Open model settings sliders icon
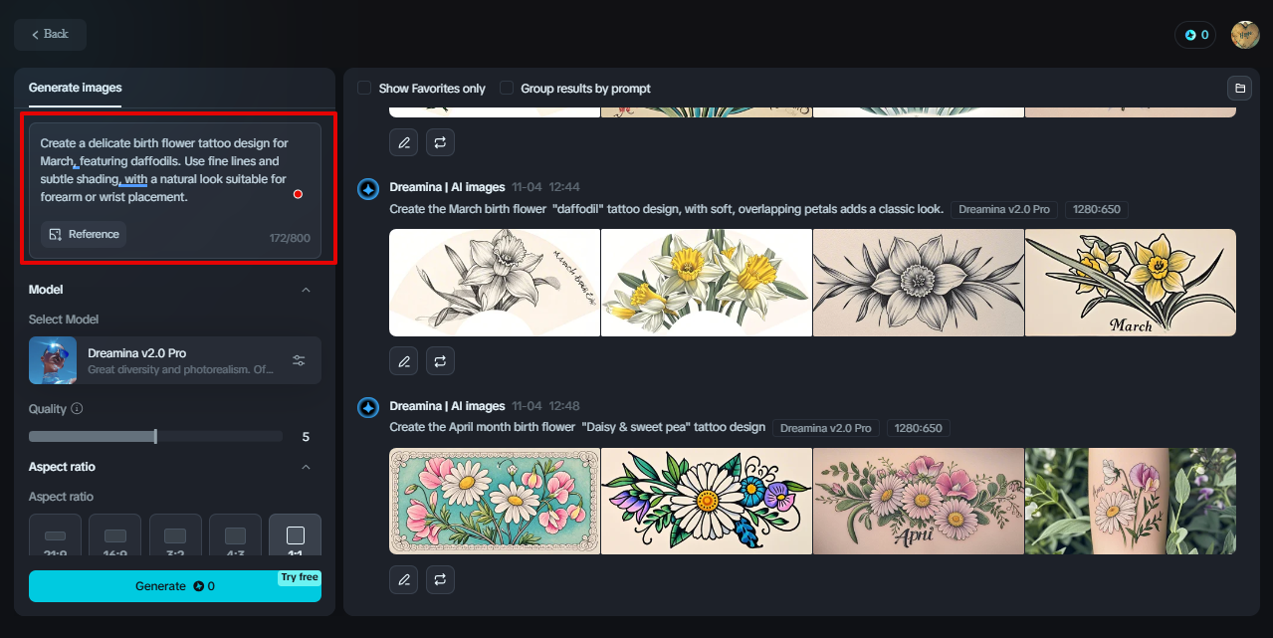Screen dimensions: 1273x638 (x=299, y=360)
